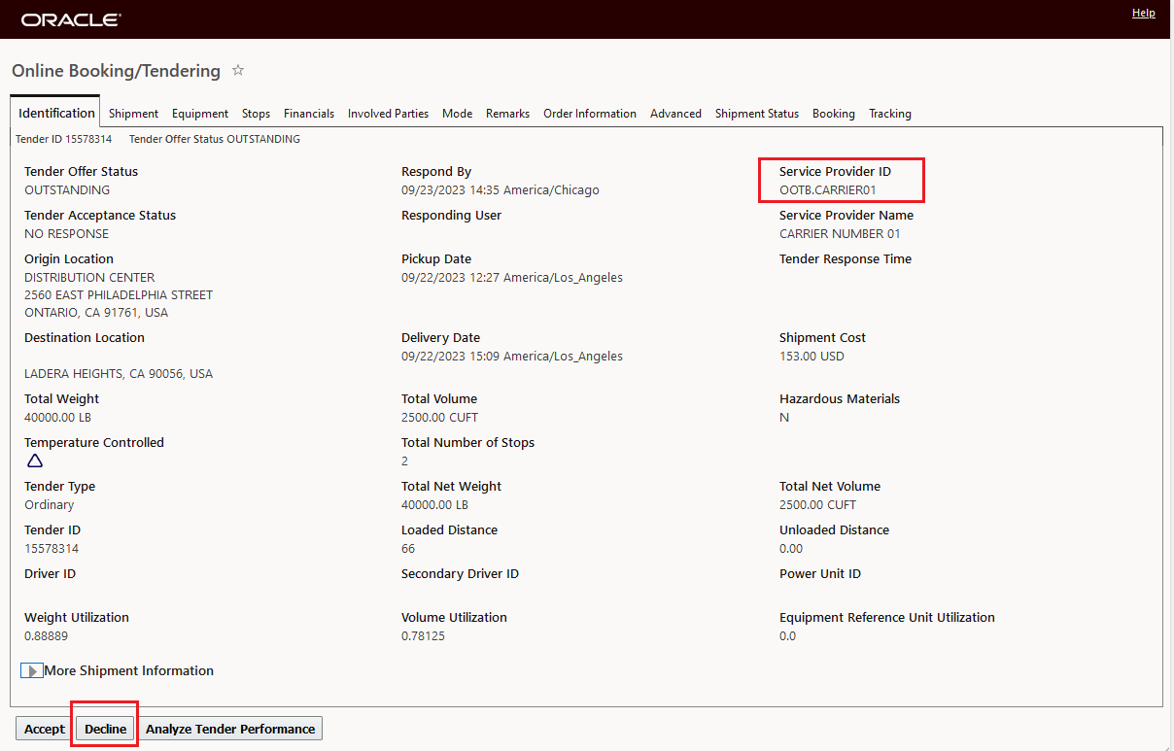Image resolution: width=1174 pixels, height=751 pixels.
Task: Click Tender Offer Status OUTSTANDING summary text
Action: click(215, 139)
